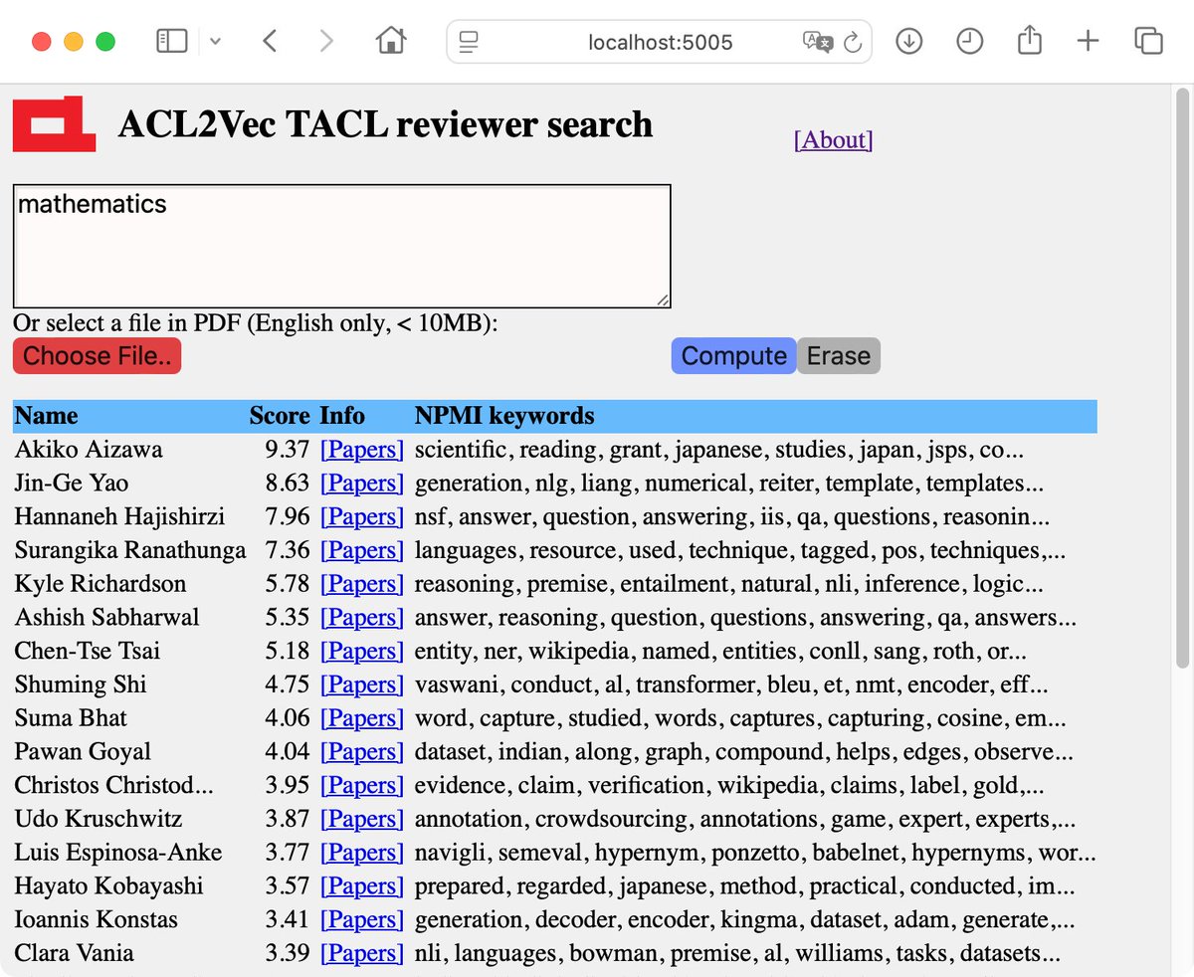1194x977 pixels.
Task: Click into the mathematics query text area
Action: [341, 246]
